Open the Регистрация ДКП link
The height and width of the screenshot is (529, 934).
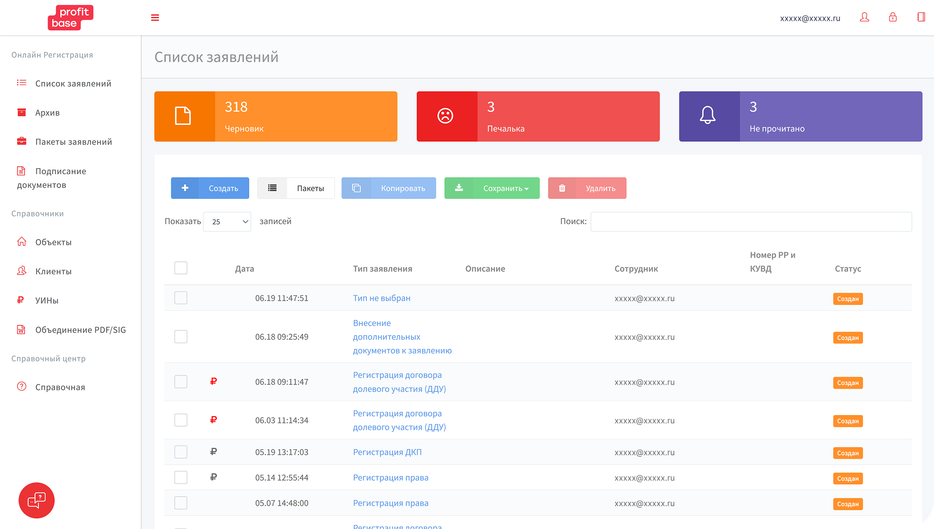(x=387, y=452)
